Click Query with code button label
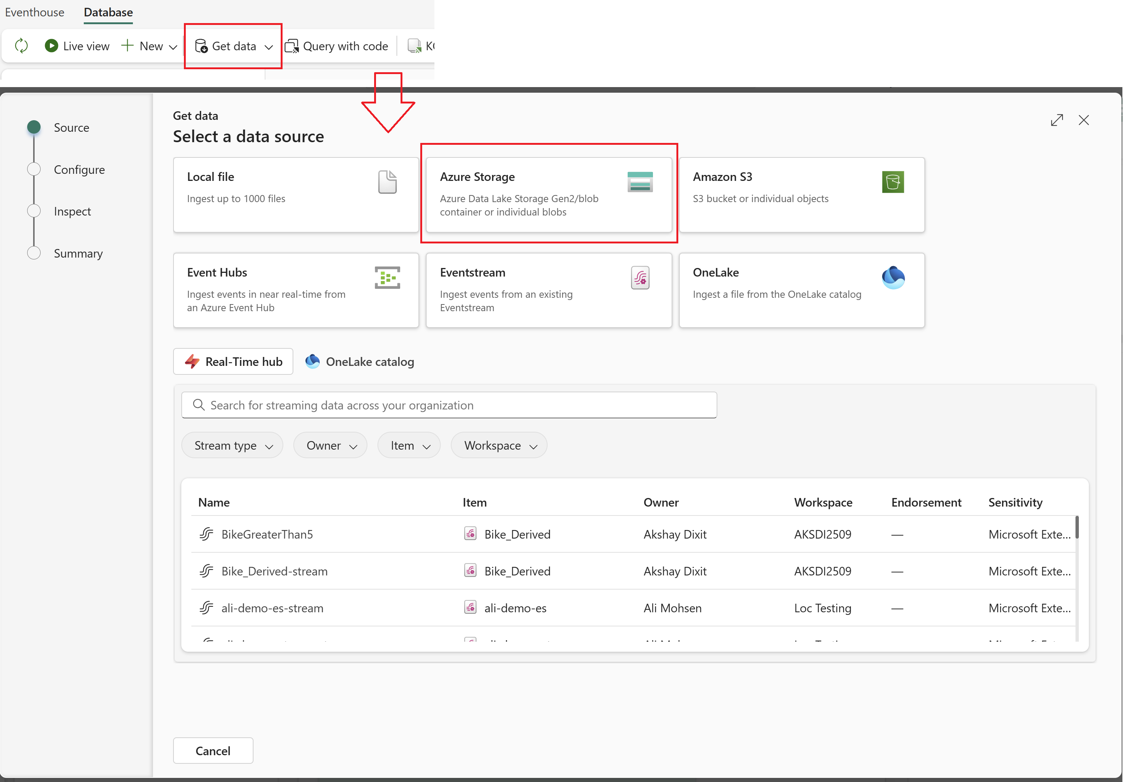 coord(346,46)
